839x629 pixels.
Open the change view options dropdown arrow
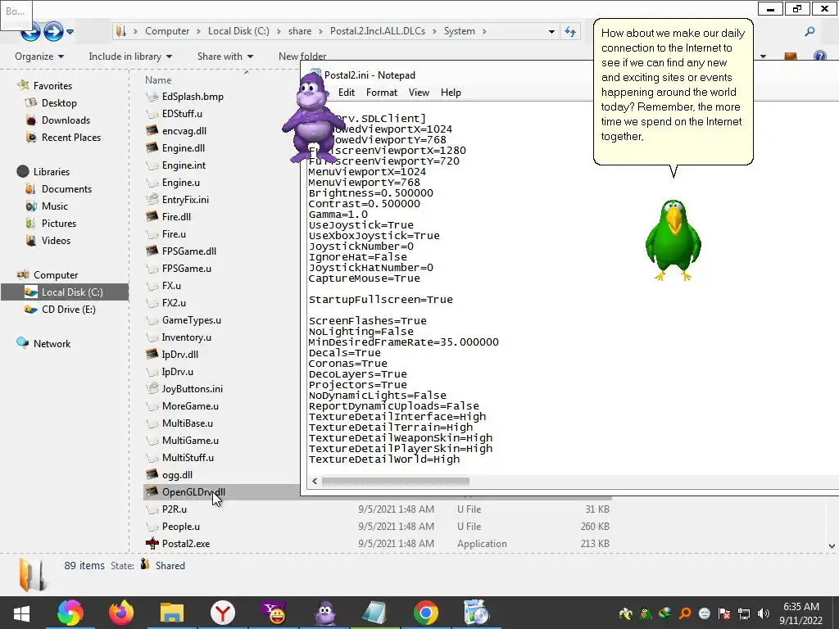(x=763, y=57)
